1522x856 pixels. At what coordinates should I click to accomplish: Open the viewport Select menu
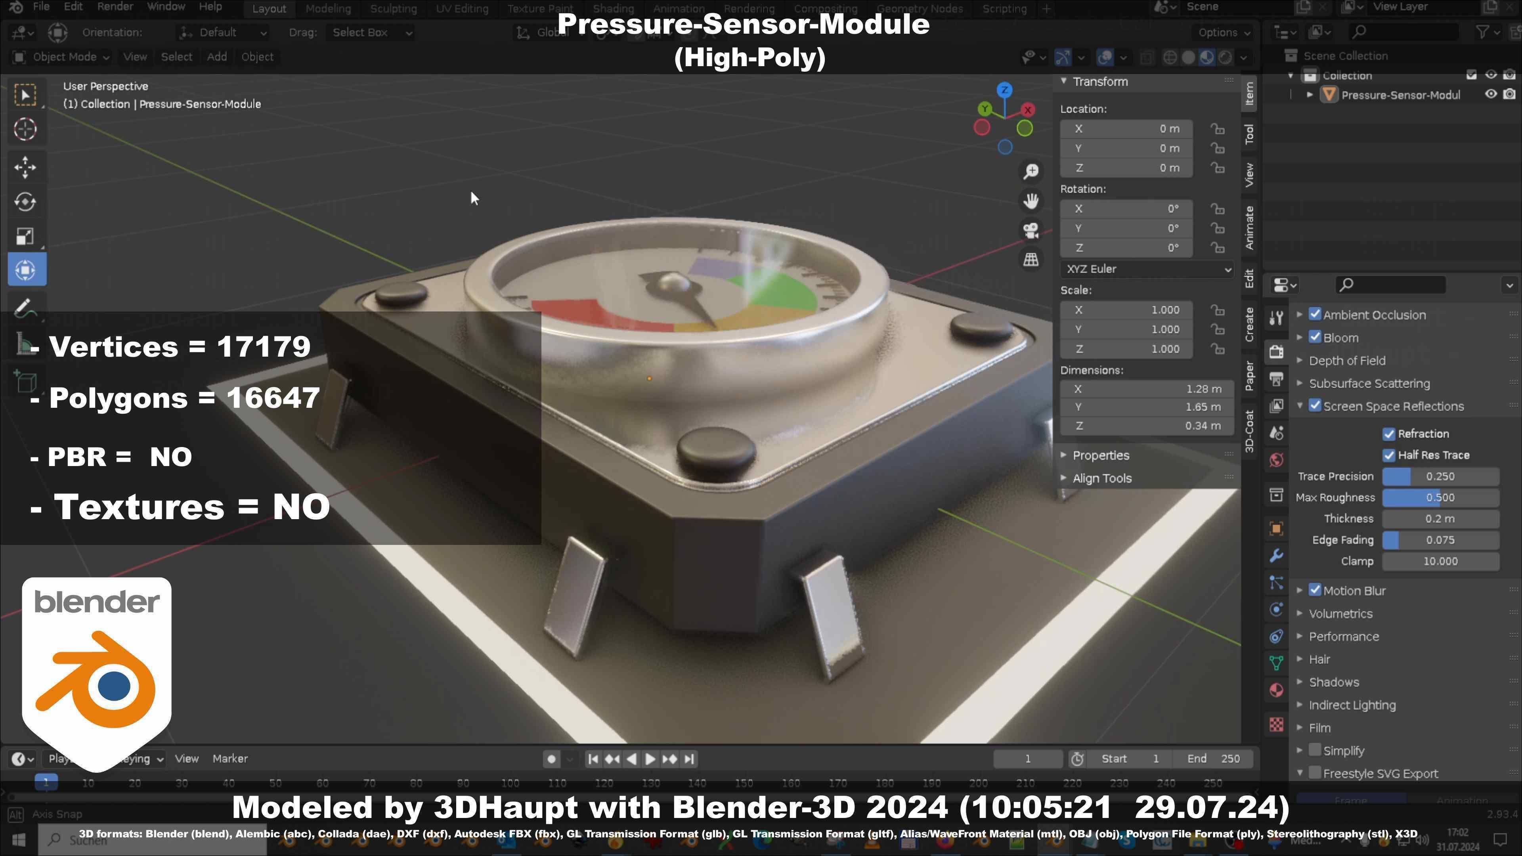[177, 57]
